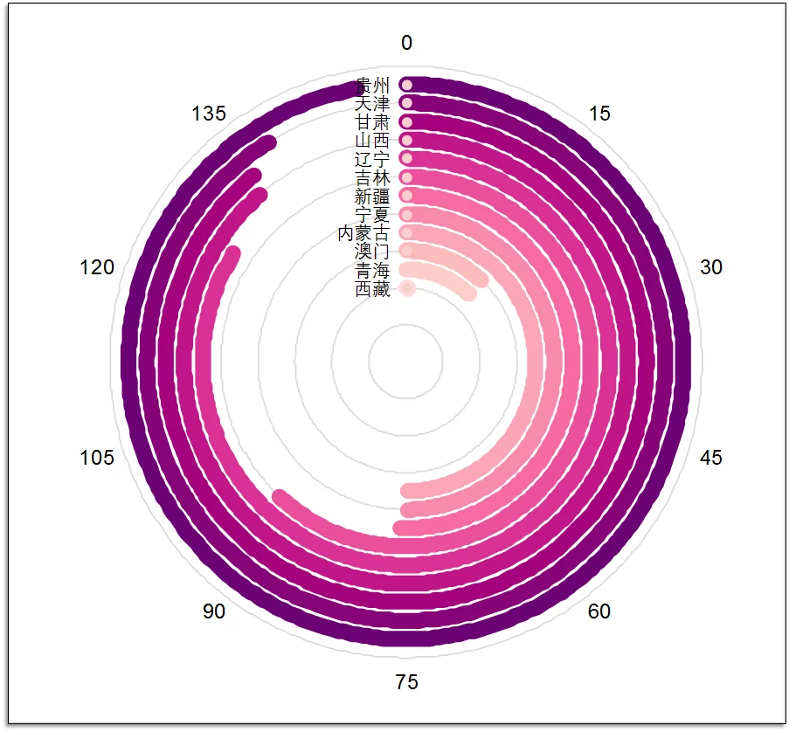Screen dimensions: 789x732
Task: Select the 天津 category label
Action: (373, 104)
